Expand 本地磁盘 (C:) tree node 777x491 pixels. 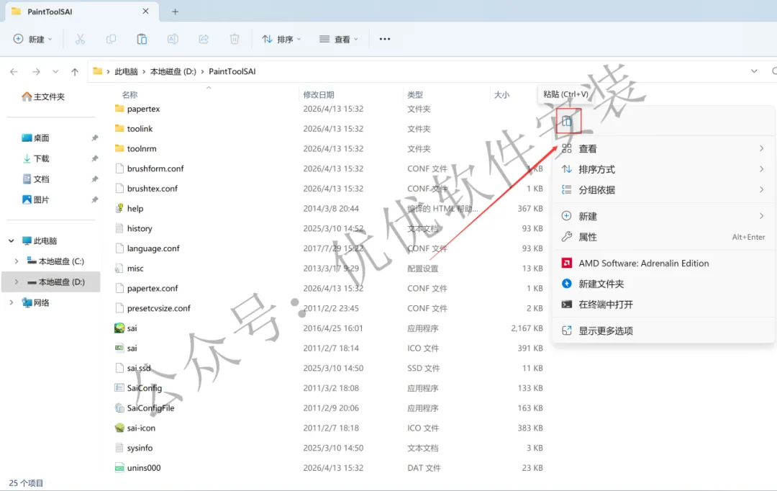(x=17, y=261)
